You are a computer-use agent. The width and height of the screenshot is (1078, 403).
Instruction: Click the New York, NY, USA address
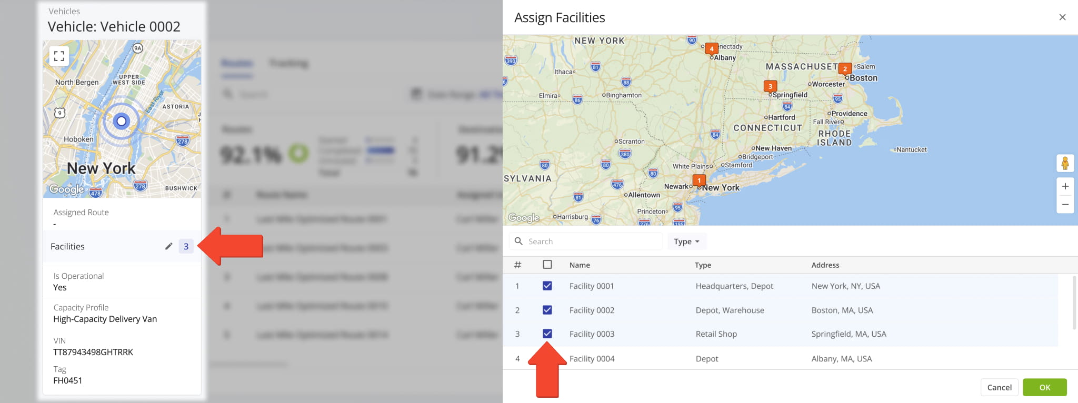click(845, 286)
